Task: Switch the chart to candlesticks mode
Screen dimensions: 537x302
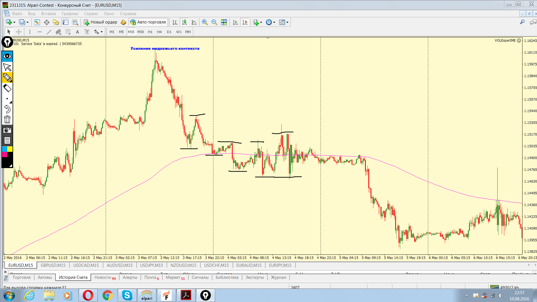Action: [184, 22]
